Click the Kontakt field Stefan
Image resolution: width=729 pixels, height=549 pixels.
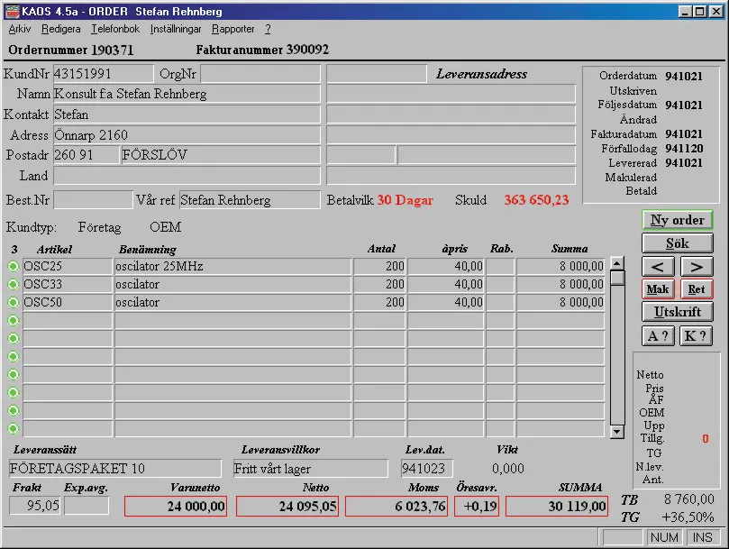click(187, 114)
